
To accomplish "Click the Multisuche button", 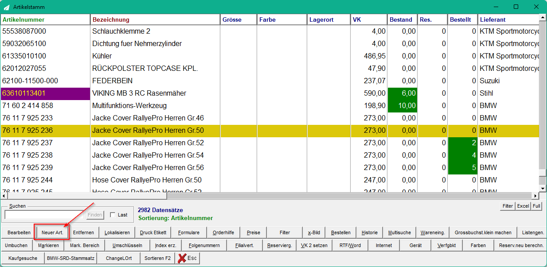I will click(x=399, y=232).
